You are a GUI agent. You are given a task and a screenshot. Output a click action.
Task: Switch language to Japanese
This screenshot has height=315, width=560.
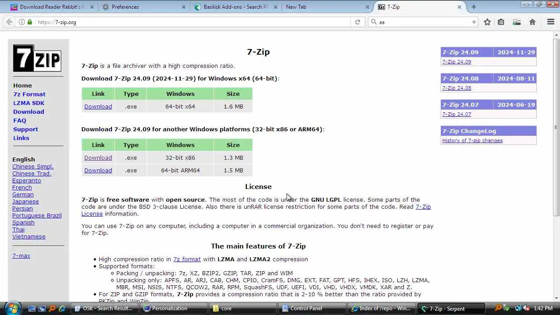click(x=25, y=201)
